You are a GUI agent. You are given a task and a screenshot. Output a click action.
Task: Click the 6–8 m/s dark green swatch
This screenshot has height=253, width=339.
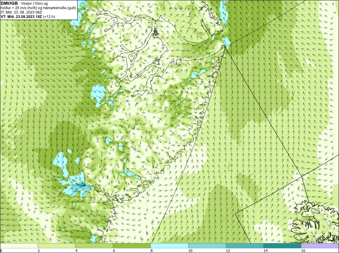132,246
